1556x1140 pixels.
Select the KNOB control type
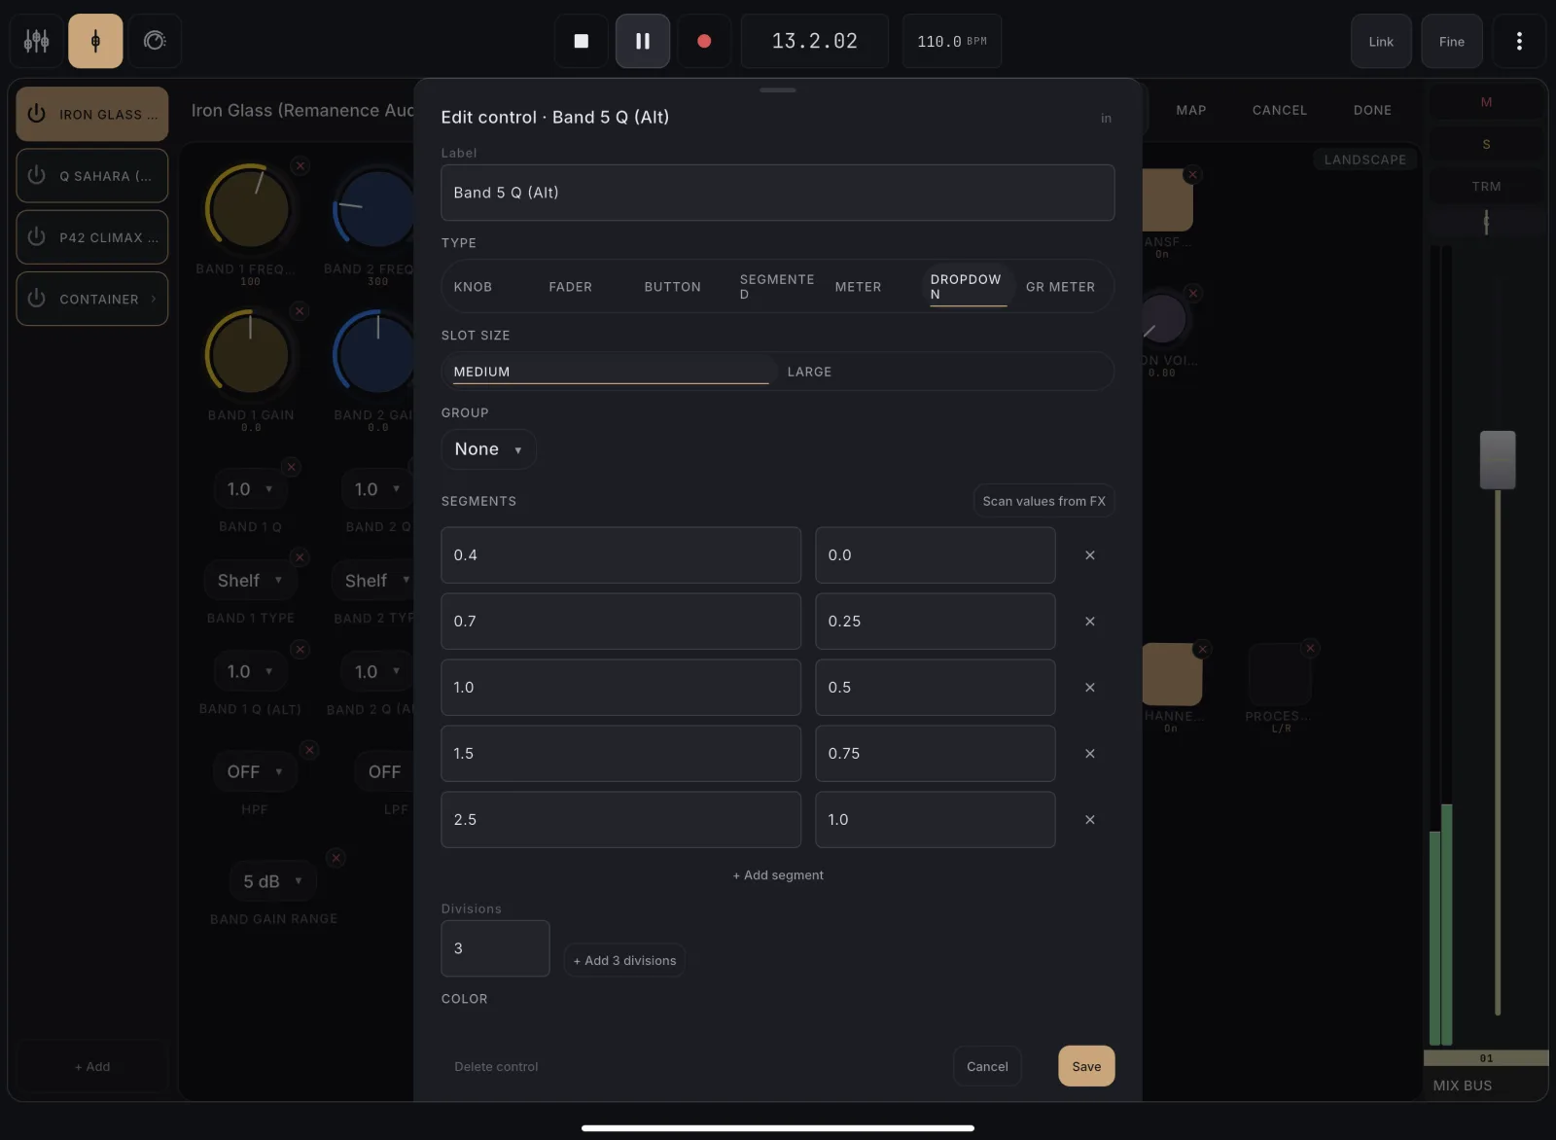click(x=473, y=287)
